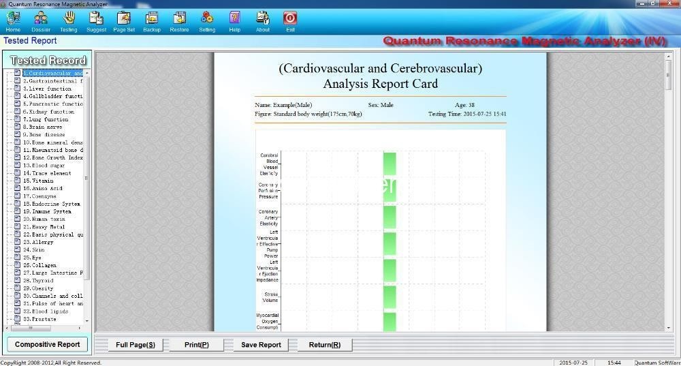Click the red Exit icon
The width and height of the screenshot is (681, 366).
point(290,18)
